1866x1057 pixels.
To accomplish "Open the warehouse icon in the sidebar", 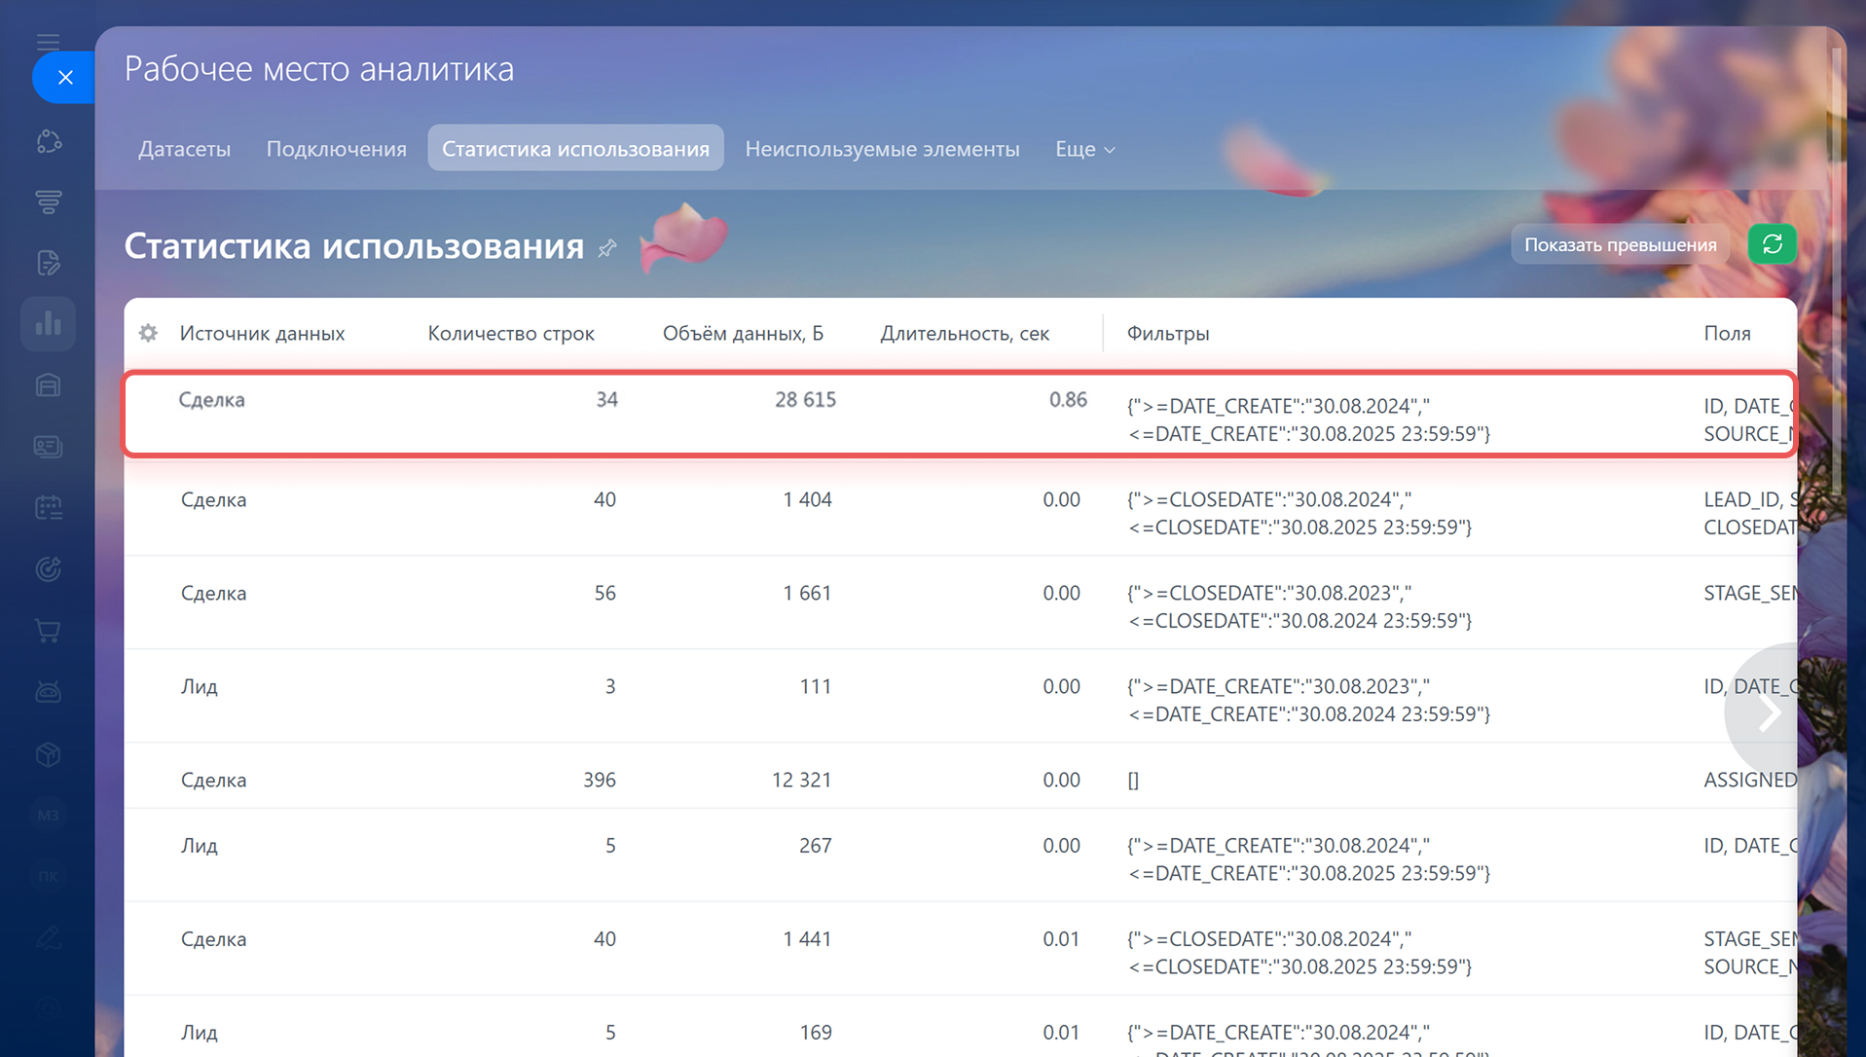I will tap(48, 385).
